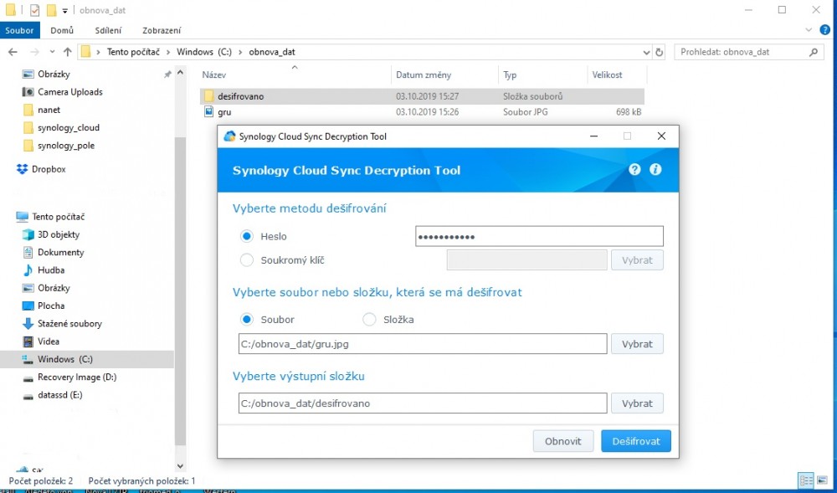Click Vybrat next to the output folder
Image resolution: width=837 pixels, height=493 pixels.
click(637, 403)
